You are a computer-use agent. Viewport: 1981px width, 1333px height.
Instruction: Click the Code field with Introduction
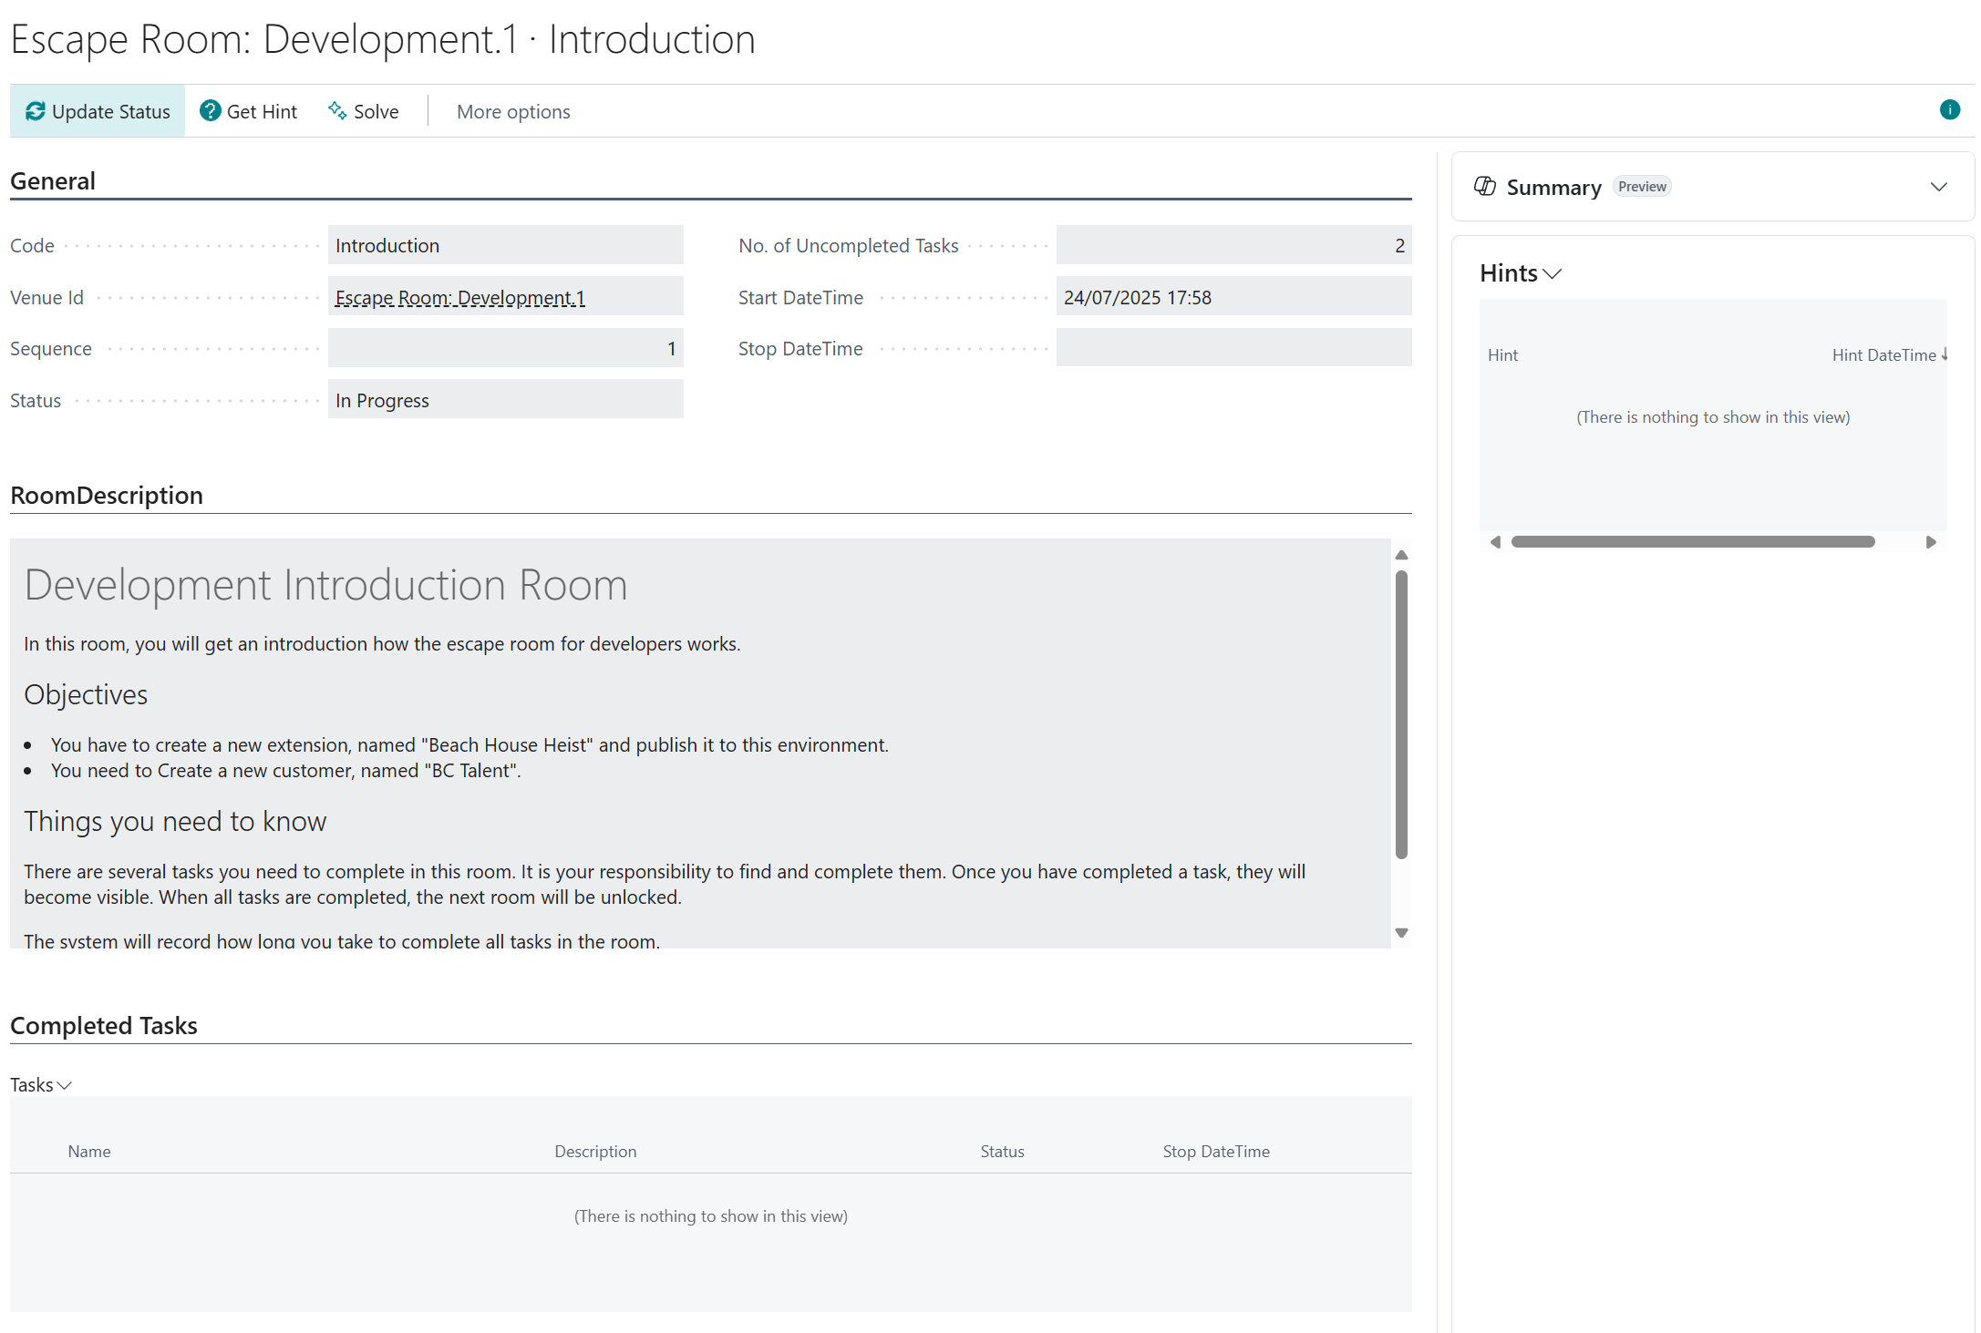[506, 245]
